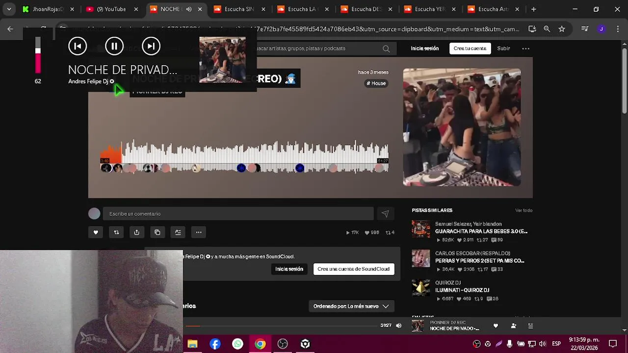Open Samuel Salazar track thumbnail
The image size is (628, 353).
(x=421, y=229)
